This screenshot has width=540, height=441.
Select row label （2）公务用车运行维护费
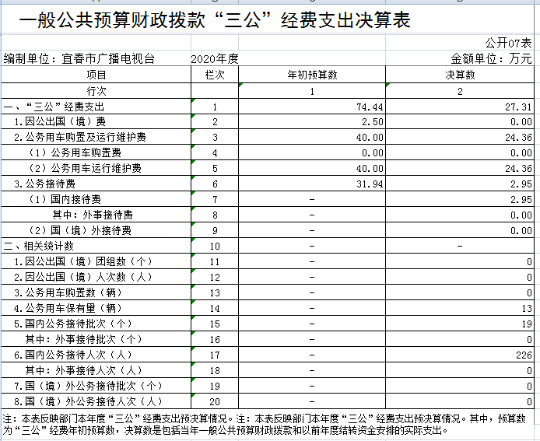pos(85,168)
